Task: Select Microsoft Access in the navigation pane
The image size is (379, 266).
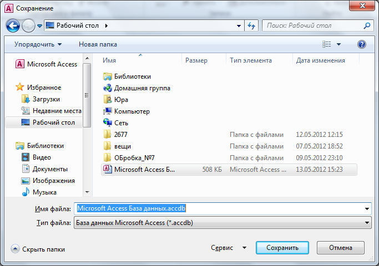Action: (46, 64)
